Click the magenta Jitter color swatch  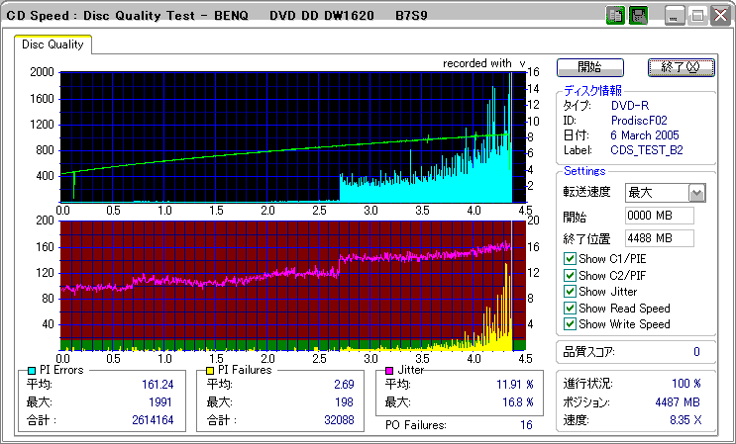[389, 371]
